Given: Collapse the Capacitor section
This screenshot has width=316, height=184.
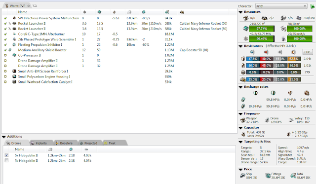Looking at the screenshot, I should tap(240, 128).
